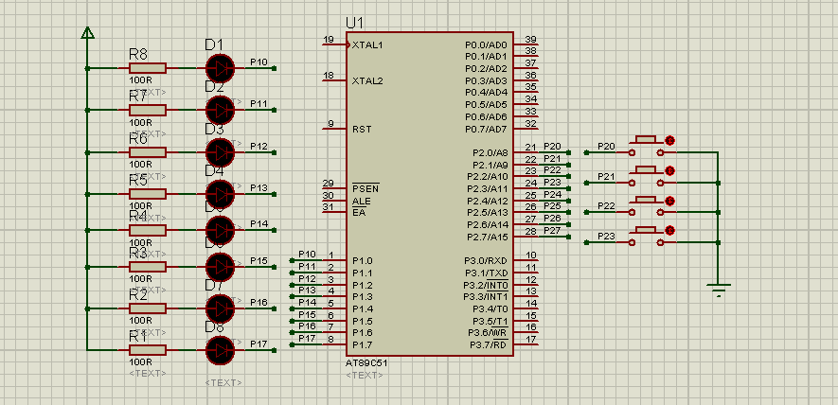The image size is (838, 405).
Task: Select the P1.0 pin label
Action: pyautogui.click(x=363, y=261)
